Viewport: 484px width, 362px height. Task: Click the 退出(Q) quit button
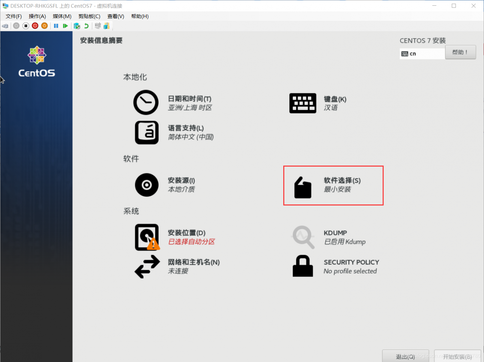point(405,356)
